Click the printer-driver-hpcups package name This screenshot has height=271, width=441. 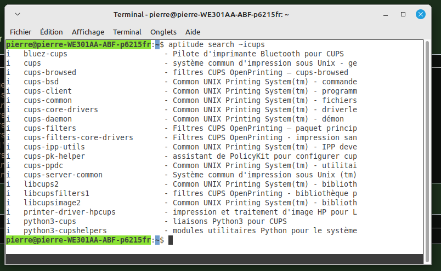pos(70,212)
